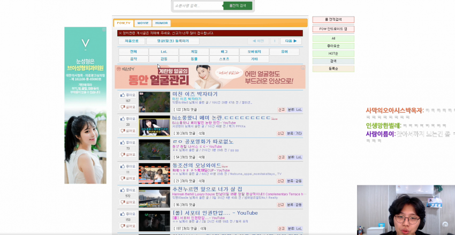Open title link 공포영화가 따로없노
The image size is (455, 235).
tap(203, 141)
